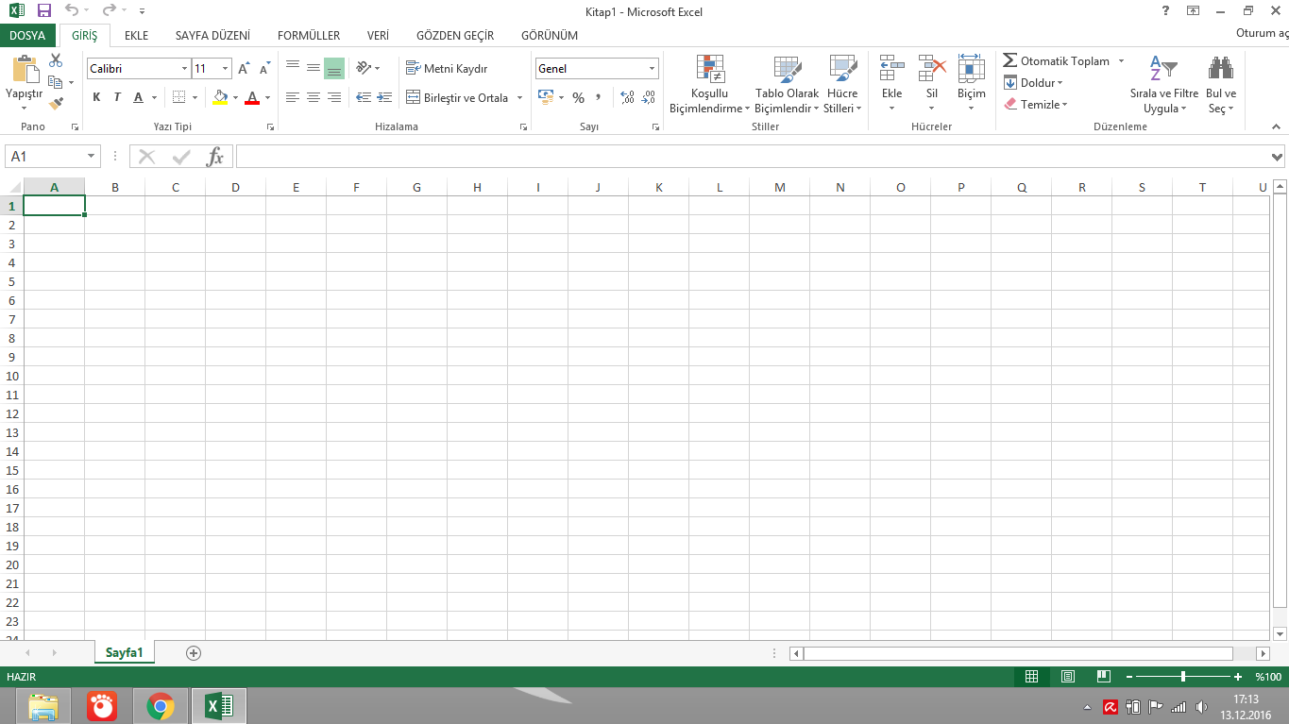Click the zoom slider handle
Image resolution: width=1289 pixels, height=724 pixels.
point(1183,677)
